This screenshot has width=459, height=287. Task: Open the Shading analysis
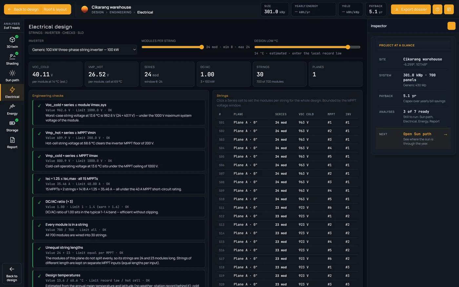(12, 58)
